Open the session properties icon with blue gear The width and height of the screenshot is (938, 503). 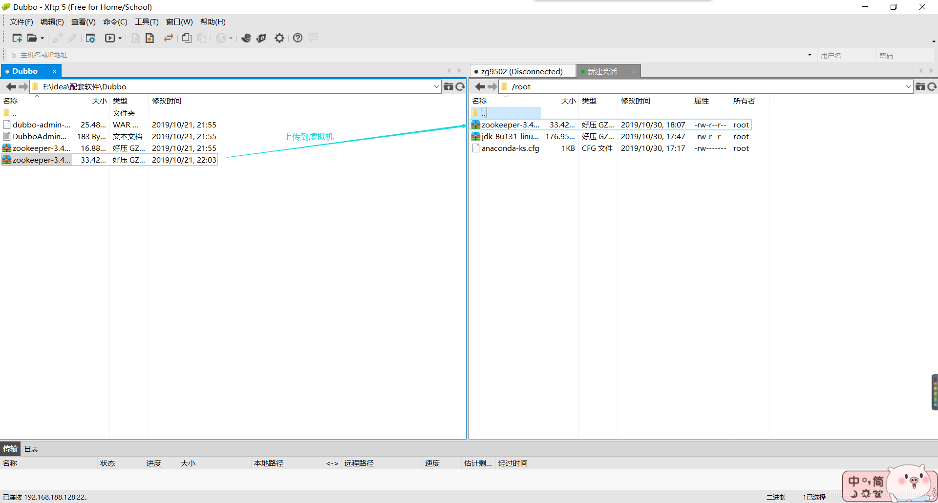[90, 38]
